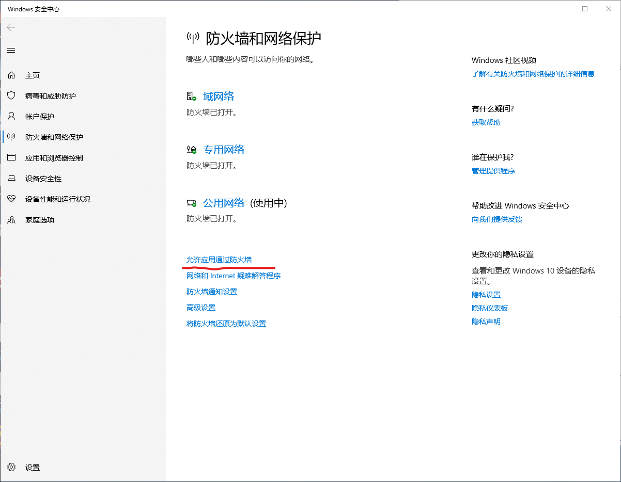The height and width of the screenshot is (482, 621).
Task: Click the 域网络 building icon
Action: [191, 97]
